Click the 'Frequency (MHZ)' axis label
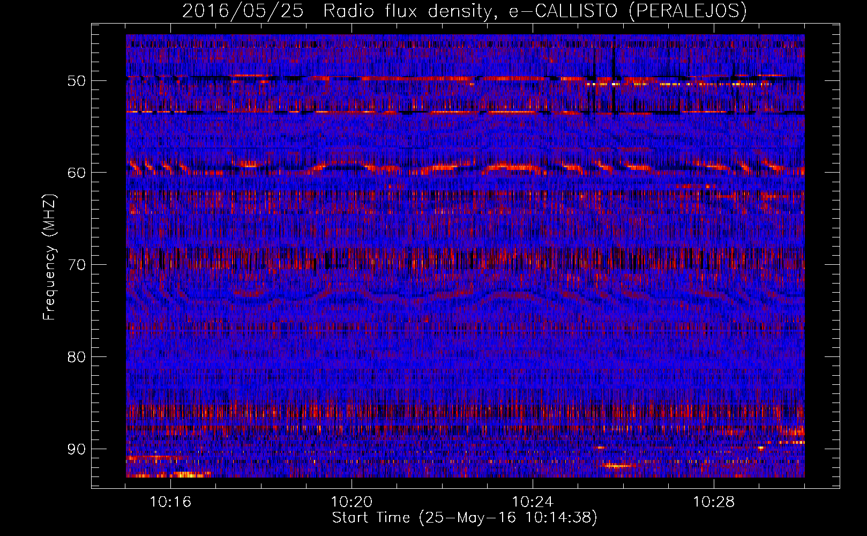Image resolution: width=867 pixels, height=536 pixels. tap(49, 258)
